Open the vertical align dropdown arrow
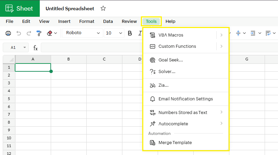 244,33
